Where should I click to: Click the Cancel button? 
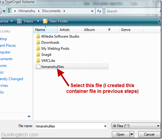149,134
